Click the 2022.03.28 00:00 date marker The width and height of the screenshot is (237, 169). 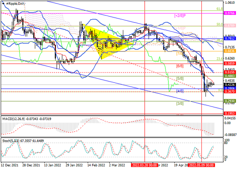point(144,165)
